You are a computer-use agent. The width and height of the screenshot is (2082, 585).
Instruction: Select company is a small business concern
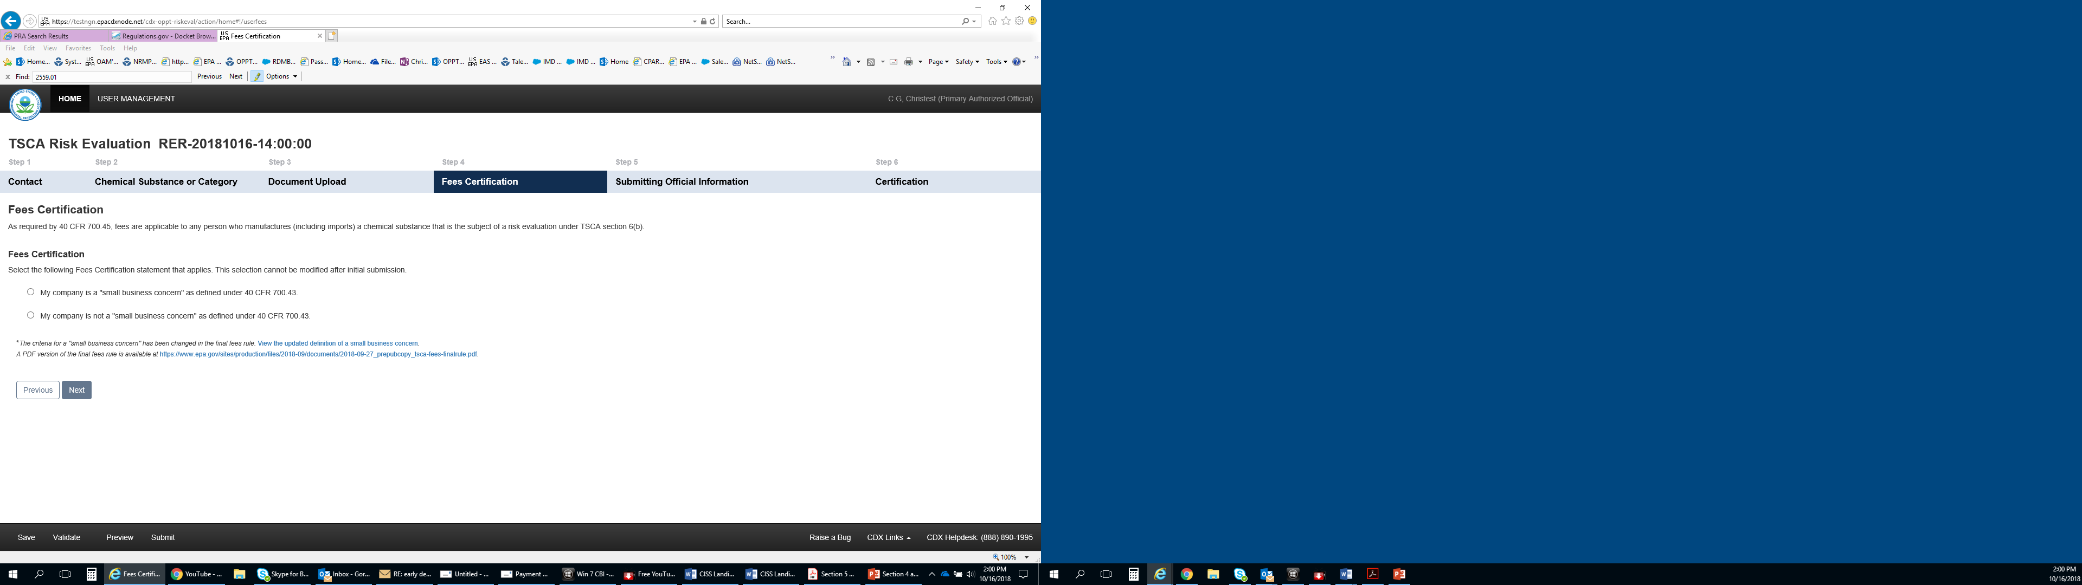pyautogui.click(x=31, y=292)
